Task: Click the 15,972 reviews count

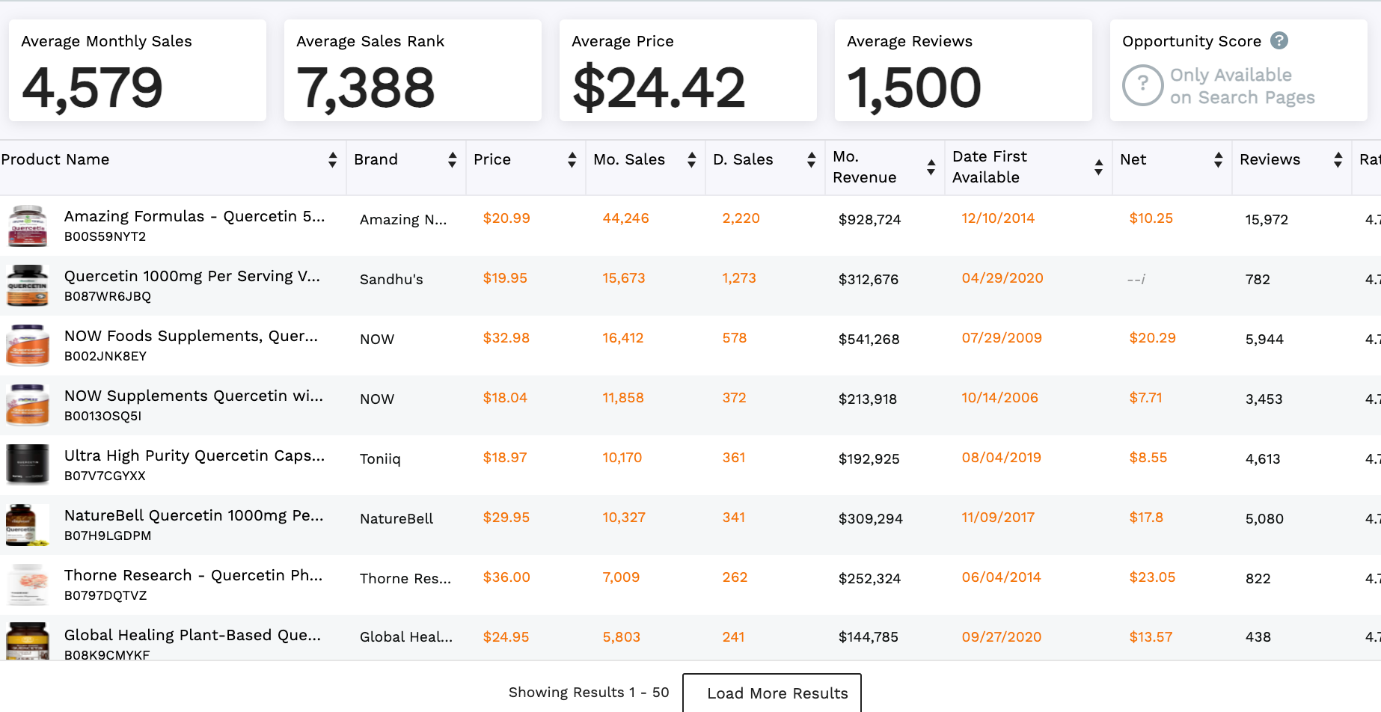Action: (x=1267, y=219)
